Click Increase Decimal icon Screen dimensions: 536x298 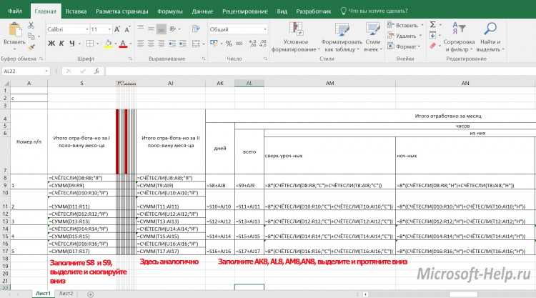pyautogui.click(x=253, y=44)
